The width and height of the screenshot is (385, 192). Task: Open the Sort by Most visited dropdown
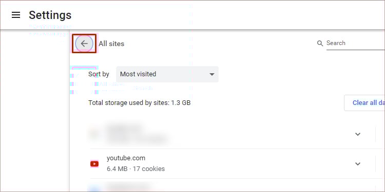(x=167, y=74)
